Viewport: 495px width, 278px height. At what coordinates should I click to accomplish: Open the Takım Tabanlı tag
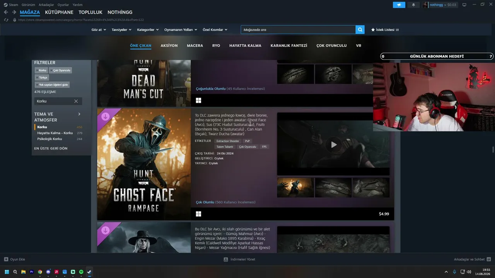point(225,147)
